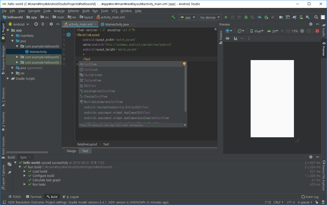Attach debugger to Android process icon

[266, 17]
